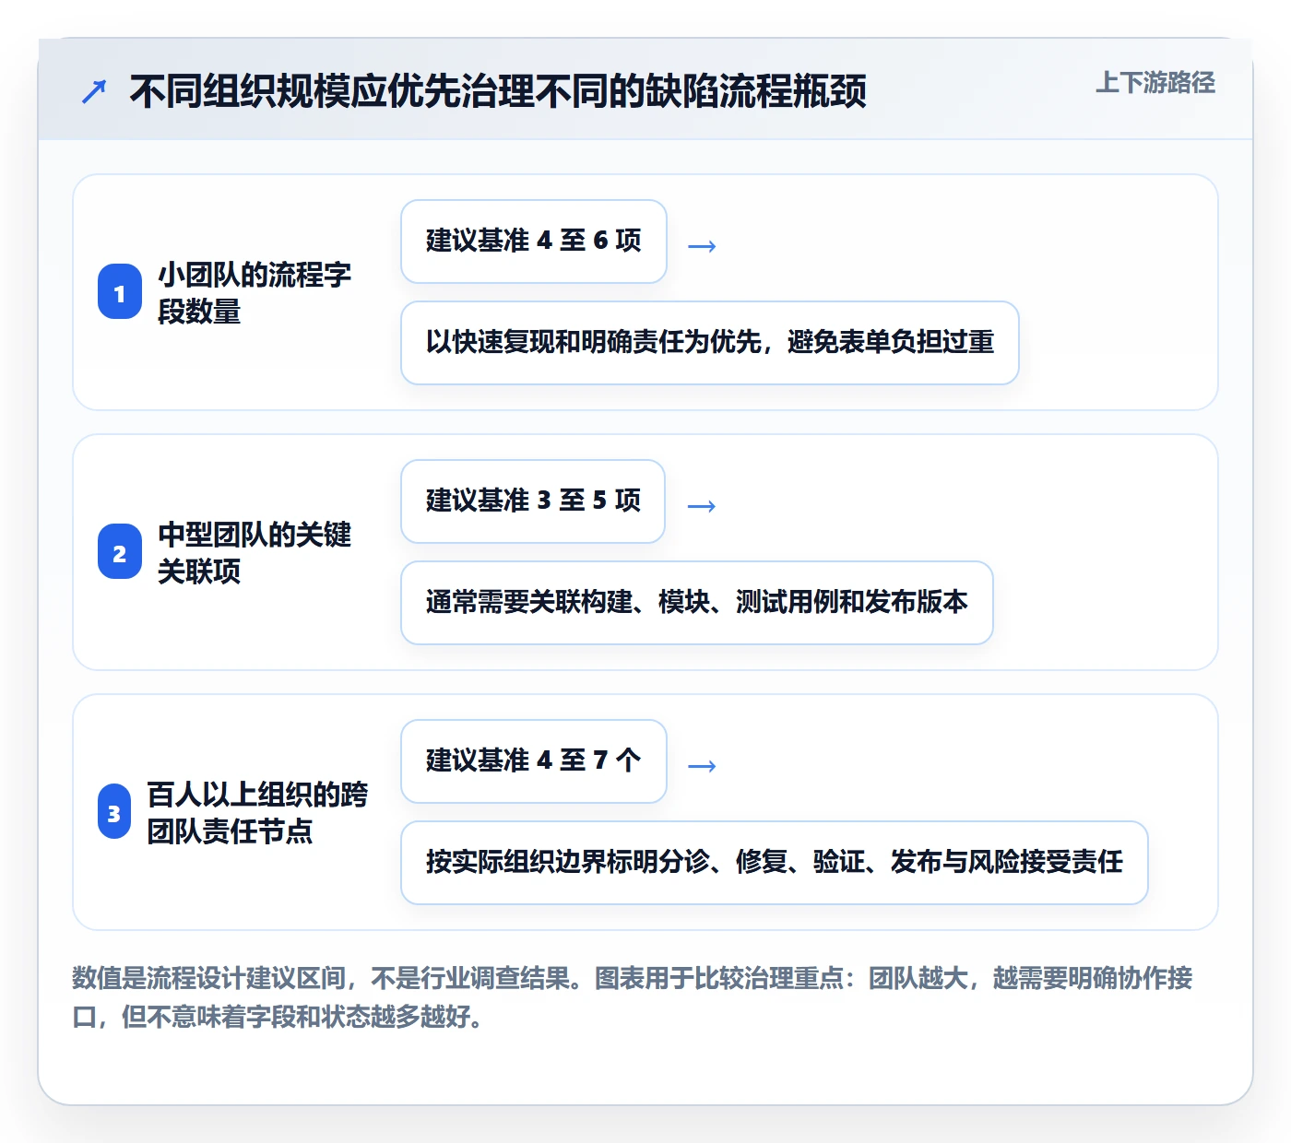The image size is (1291, 1143).
Task: Click the title 不同组织规模应优先治理不同的缺陷流程瓶颈
Action: (x=498, y=91)
